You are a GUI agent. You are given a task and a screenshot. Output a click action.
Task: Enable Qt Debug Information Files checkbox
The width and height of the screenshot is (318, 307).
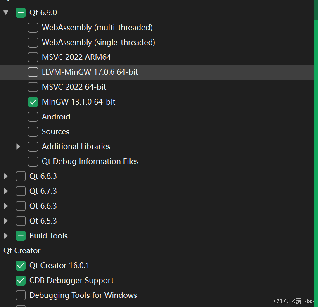click(x=33, y=162)
